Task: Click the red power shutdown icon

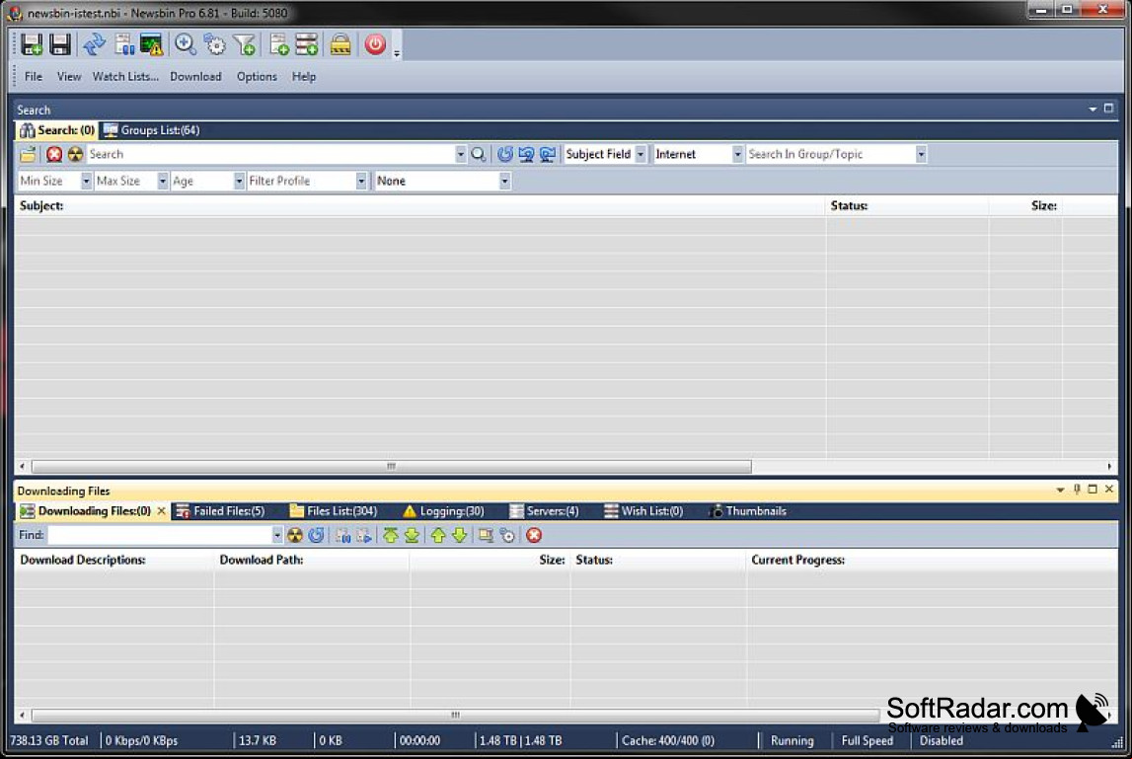Action: (x=375, y=44)
